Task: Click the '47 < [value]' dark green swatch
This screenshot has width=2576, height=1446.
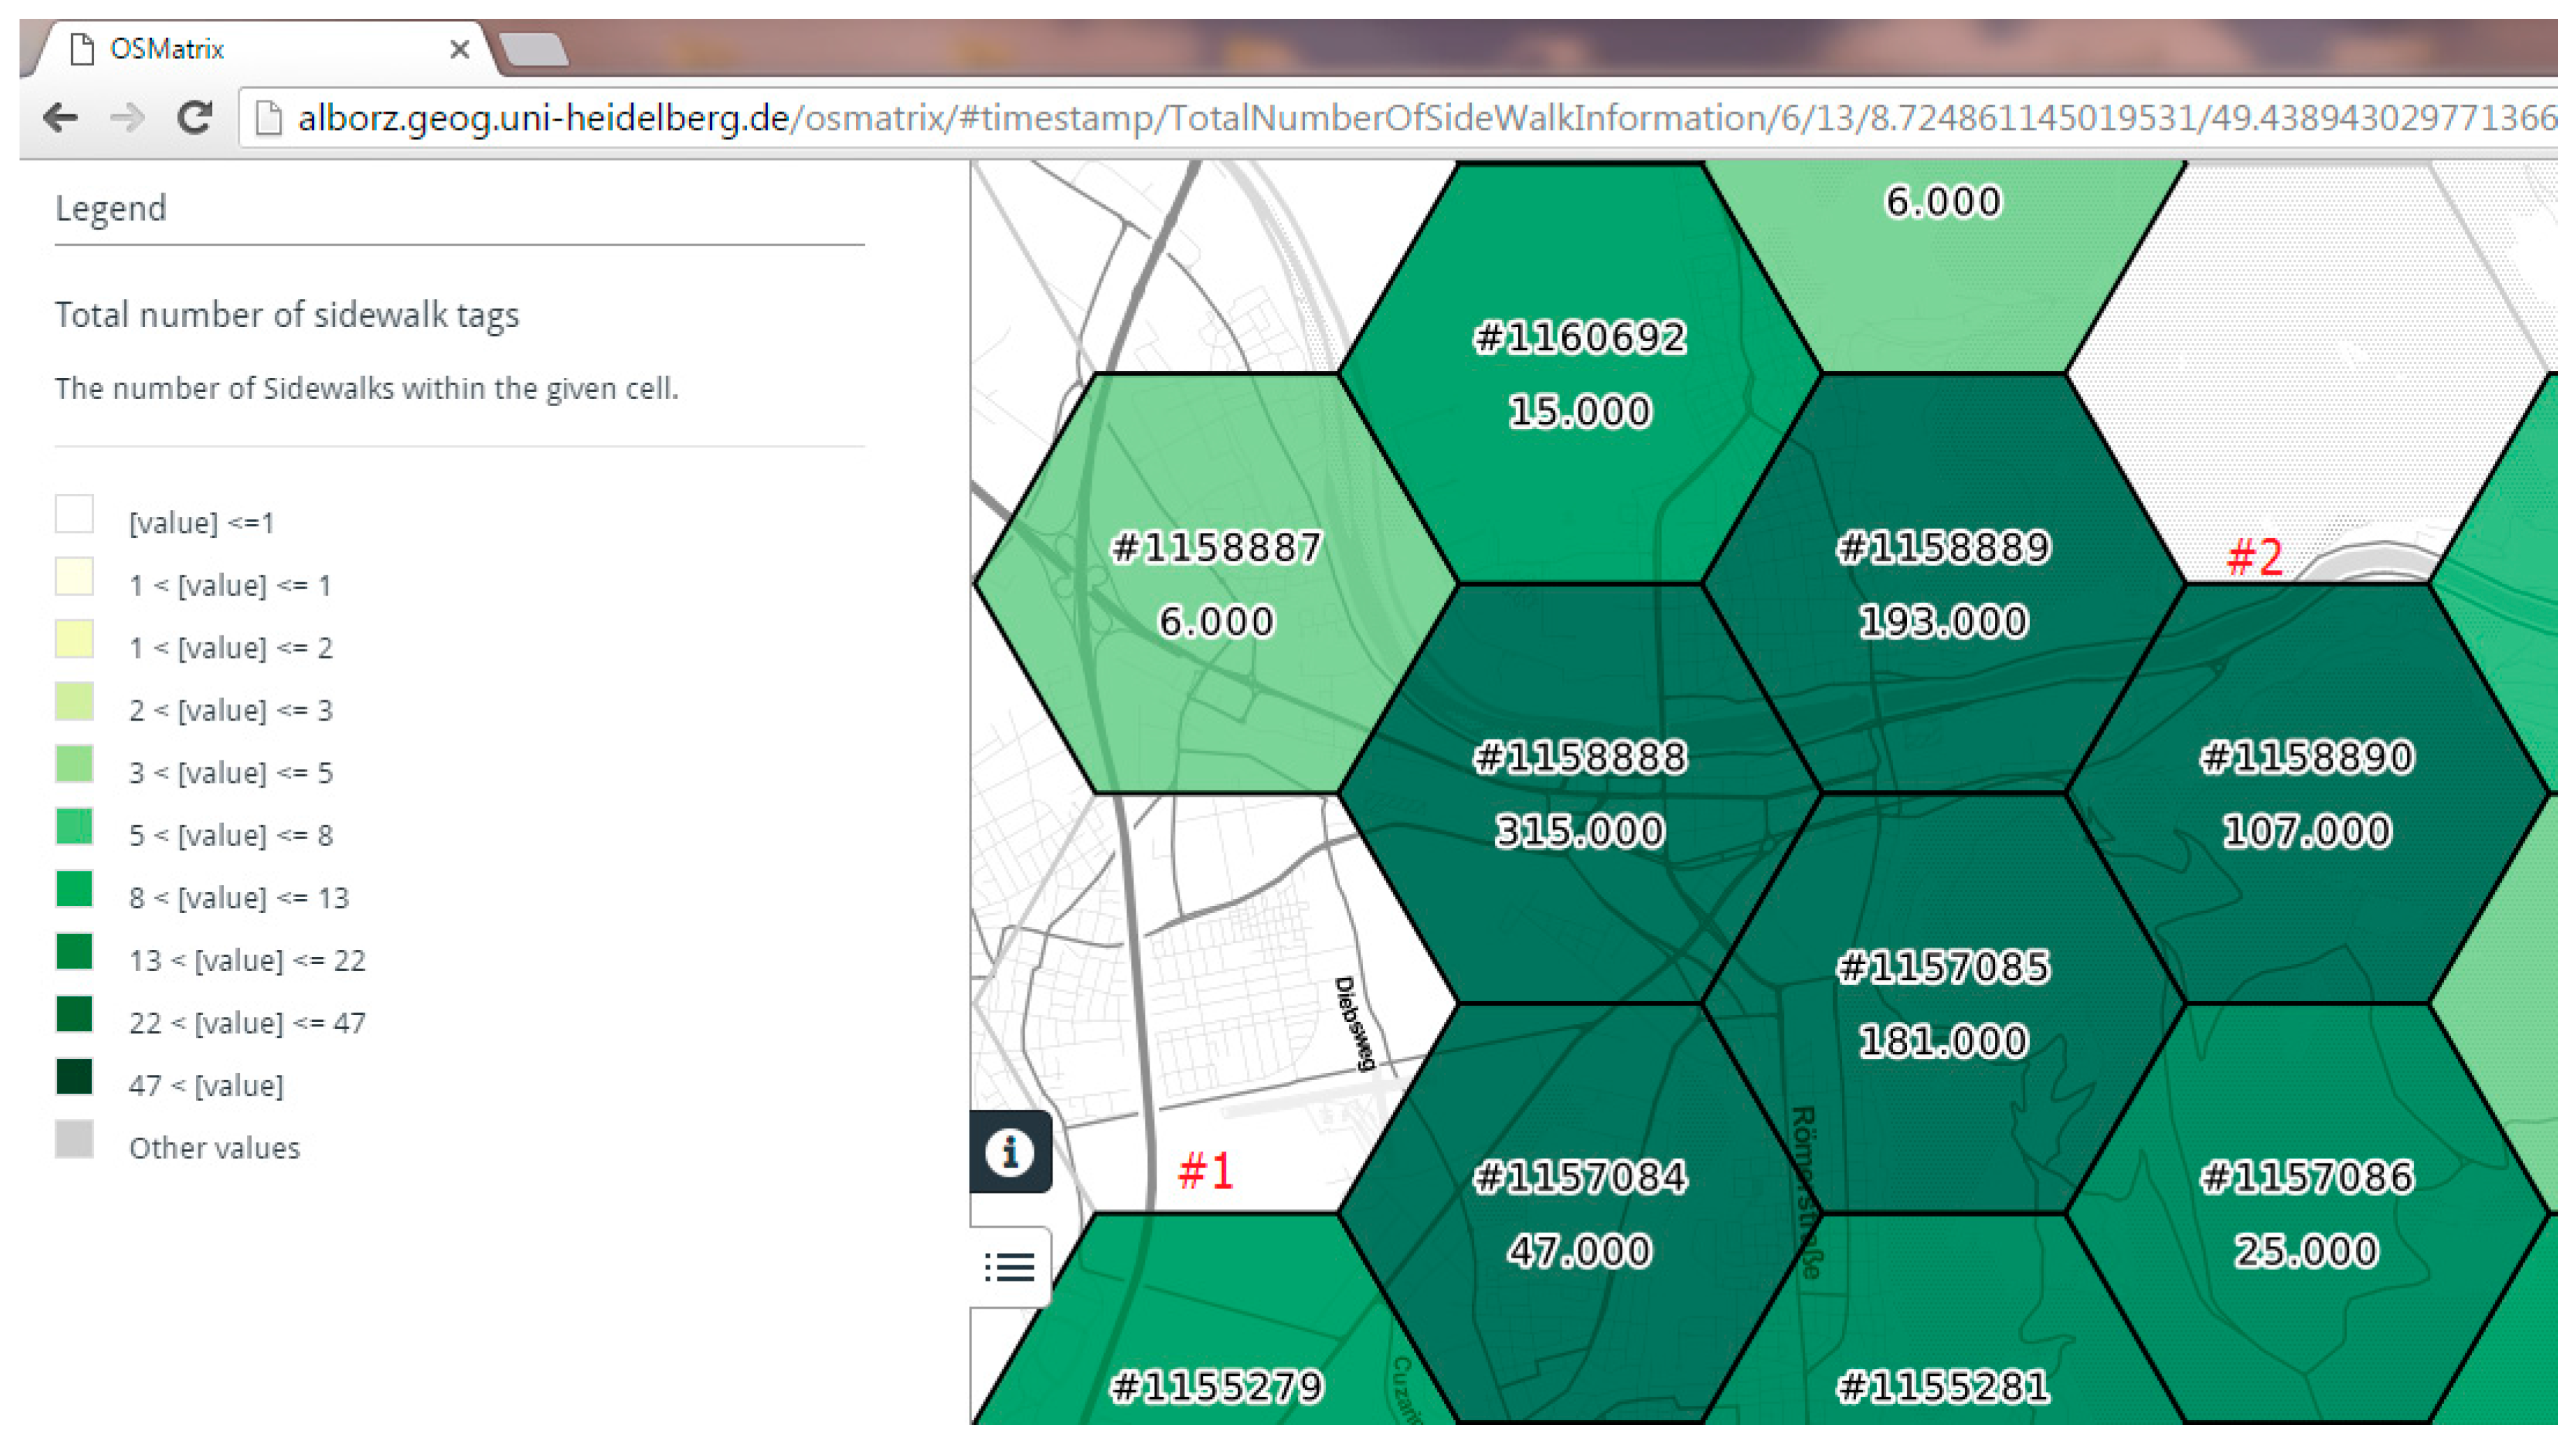Action: tap(74, 1077)
